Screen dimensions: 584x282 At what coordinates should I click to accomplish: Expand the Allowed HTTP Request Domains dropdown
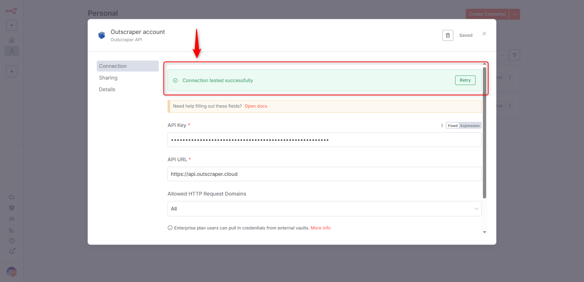pos(324,209)
